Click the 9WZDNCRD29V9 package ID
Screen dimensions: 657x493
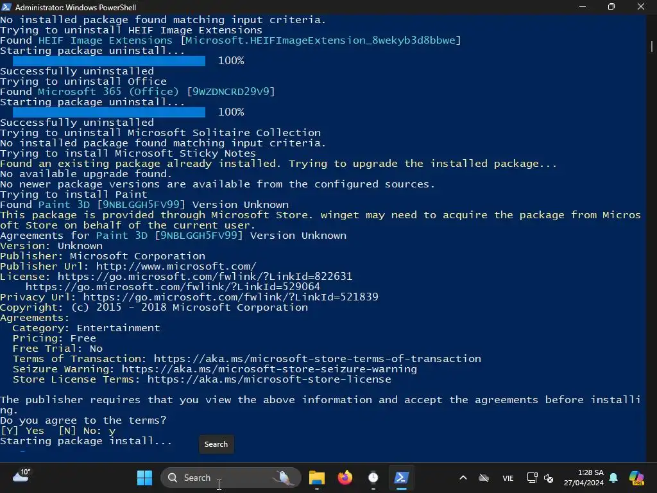231,91
